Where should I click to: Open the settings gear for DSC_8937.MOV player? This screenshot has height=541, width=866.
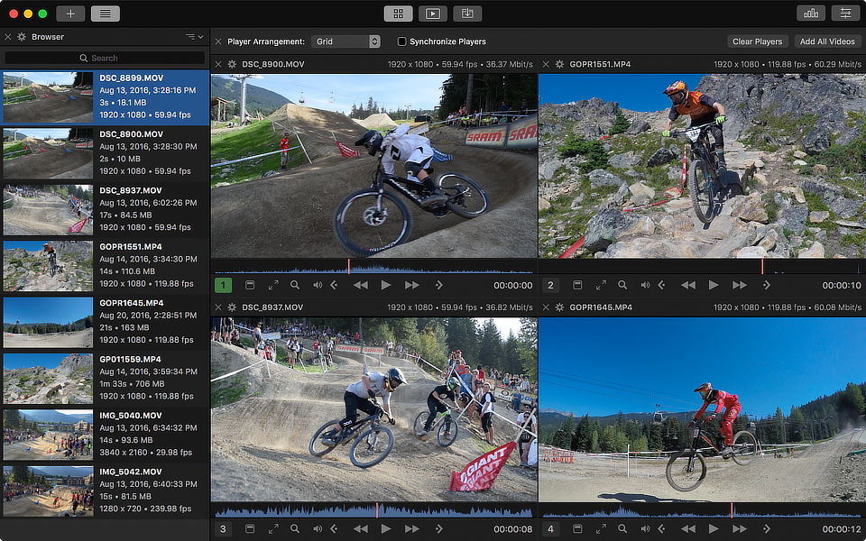click(232, 307)
